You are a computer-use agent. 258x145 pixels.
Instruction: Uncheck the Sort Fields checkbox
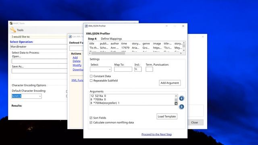(91, 118)
